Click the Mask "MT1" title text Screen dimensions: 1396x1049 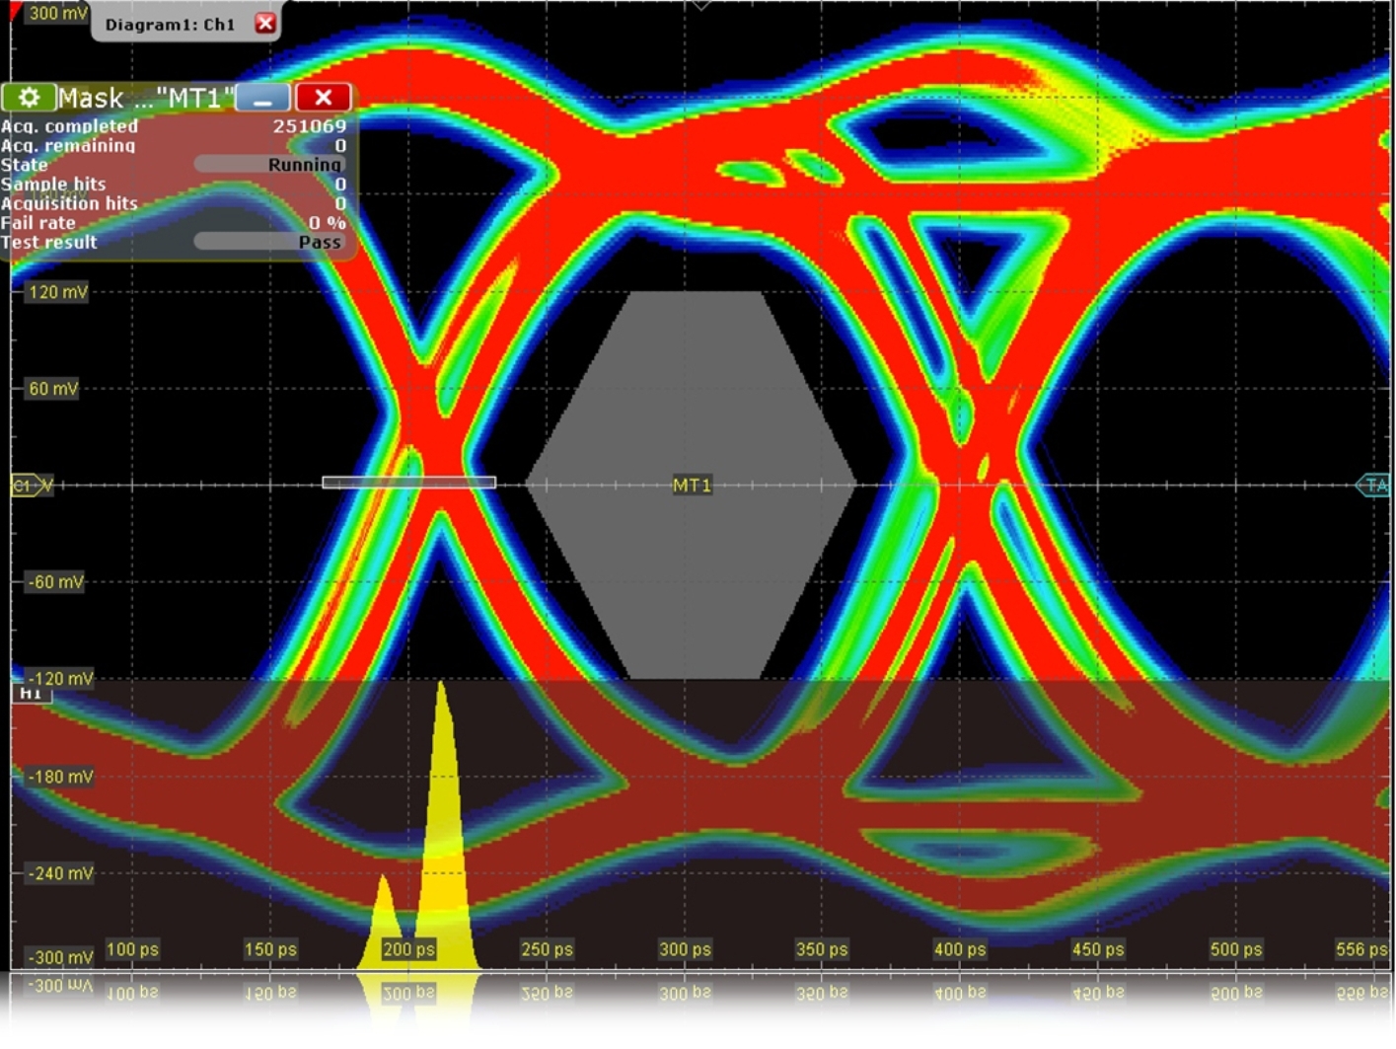click(146, 98)
